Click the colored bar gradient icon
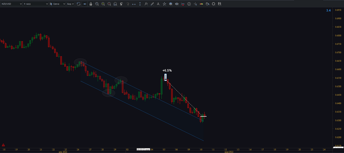 point(201,4)
